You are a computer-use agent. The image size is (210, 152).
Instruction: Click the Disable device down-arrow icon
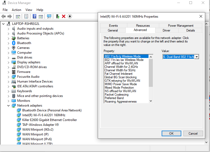pos(70,16)
